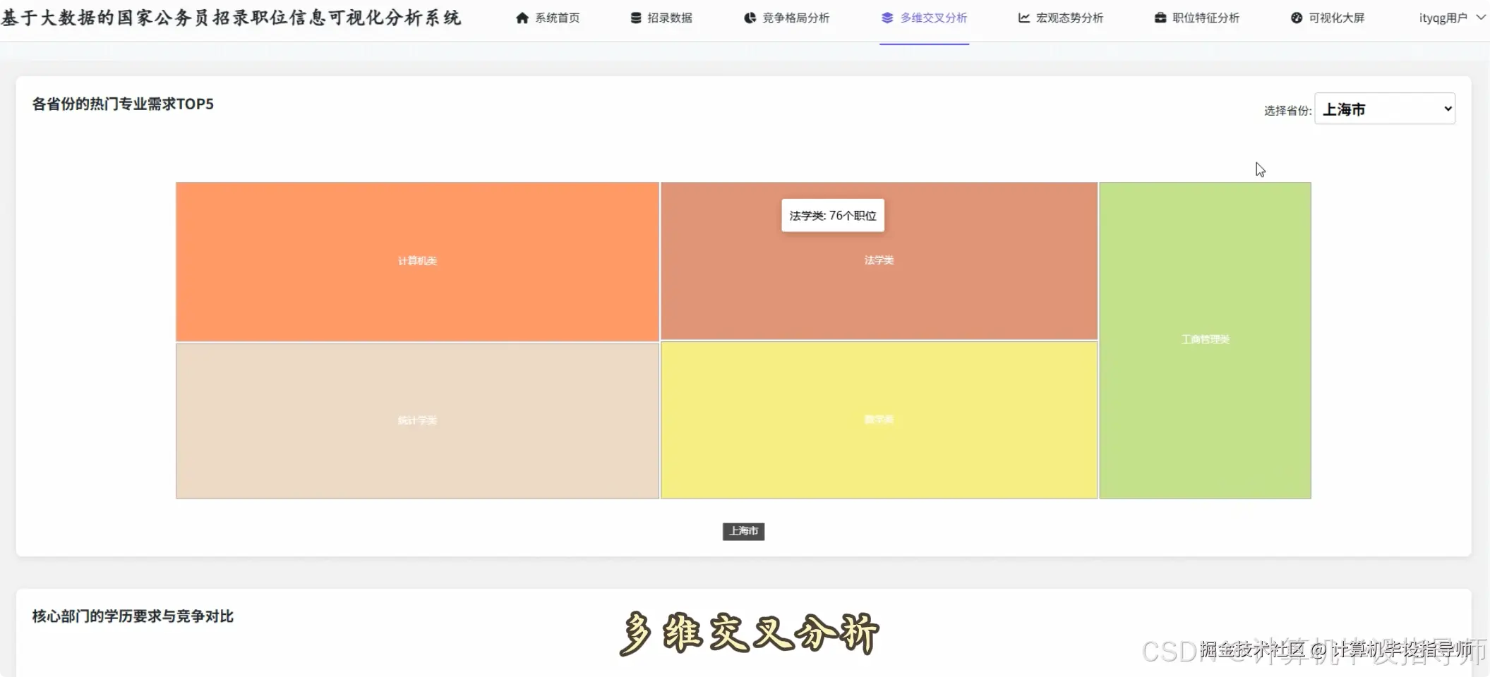The image size is (1490, 677).
Task: Click the system title text
Action: coord(232,18)
